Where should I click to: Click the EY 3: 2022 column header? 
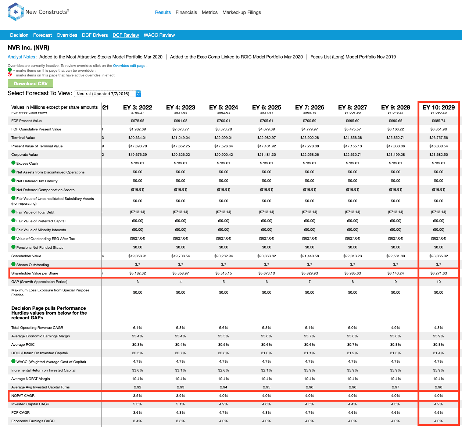pyautogui.click(x=137, y=107)
